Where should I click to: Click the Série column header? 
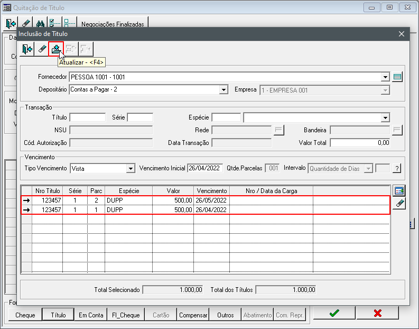(75, 191)
